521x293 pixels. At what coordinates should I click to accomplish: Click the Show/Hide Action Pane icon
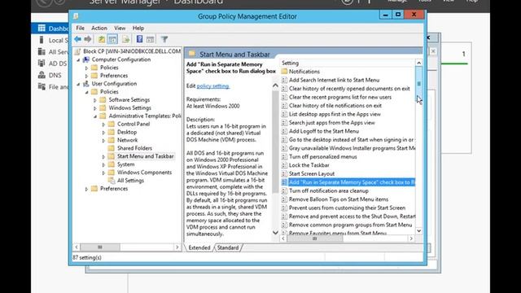pyautogui.click(x=150, y=39)
